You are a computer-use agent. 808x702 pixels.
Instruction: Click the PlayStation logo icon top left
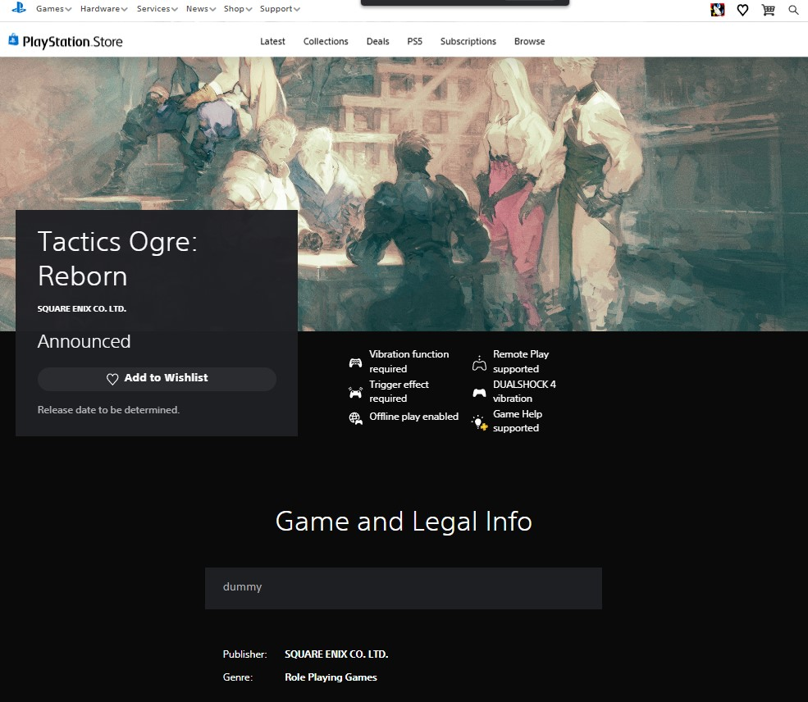point(18,9)
